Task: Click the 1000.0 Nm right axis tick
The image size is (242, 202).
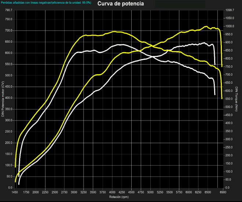Action: tap(230, 26)
